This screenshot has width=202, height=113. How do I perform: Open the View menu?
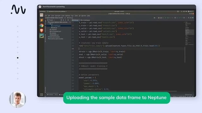pos(53,16)
